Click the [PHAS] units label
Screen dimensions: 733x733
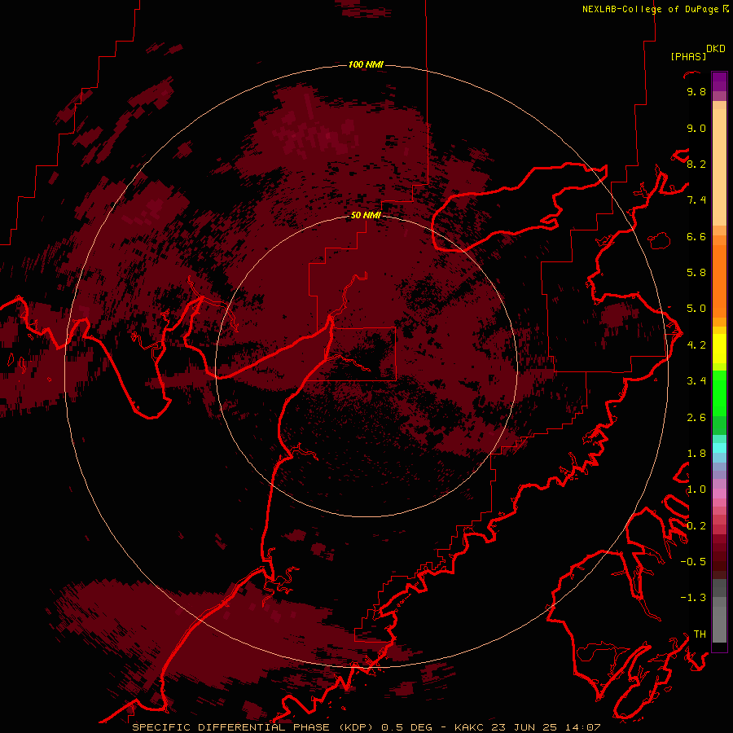click(688, 57)
